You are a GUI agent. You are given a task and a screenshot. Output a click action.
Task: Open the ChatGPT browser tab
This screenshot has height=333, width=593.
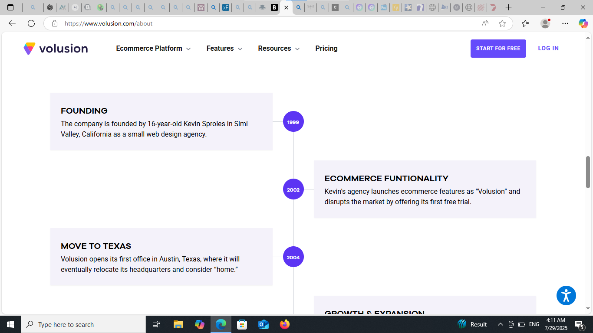(x=50, y=7)
